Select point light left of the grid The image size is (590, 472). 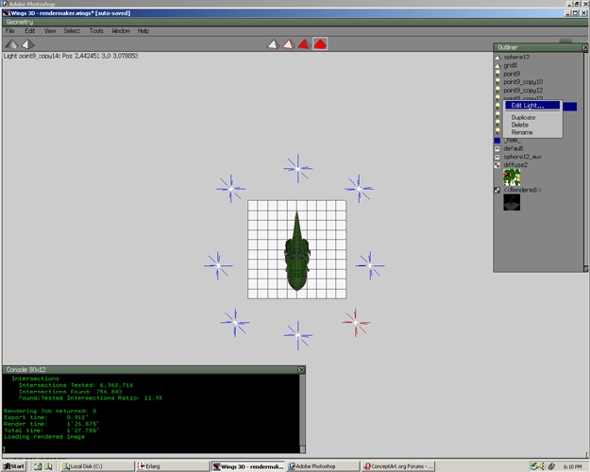tap(218, 265)
